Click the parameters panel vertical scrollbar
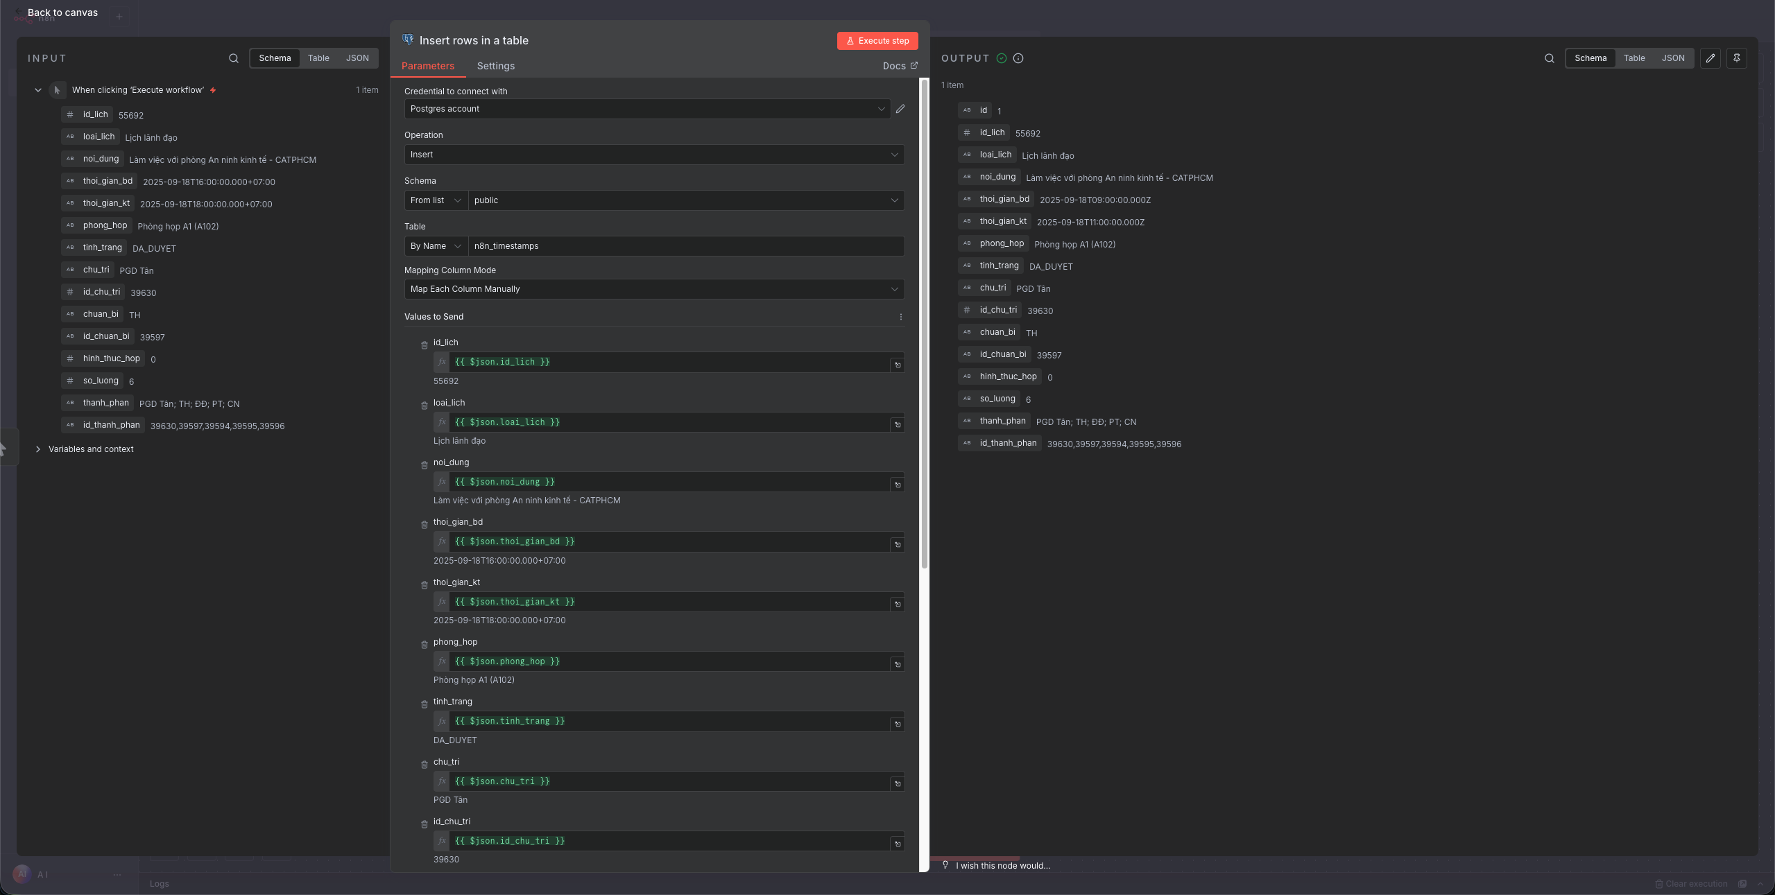Image resolution: width=1775 pixels, height=895 pixels. 925,326
